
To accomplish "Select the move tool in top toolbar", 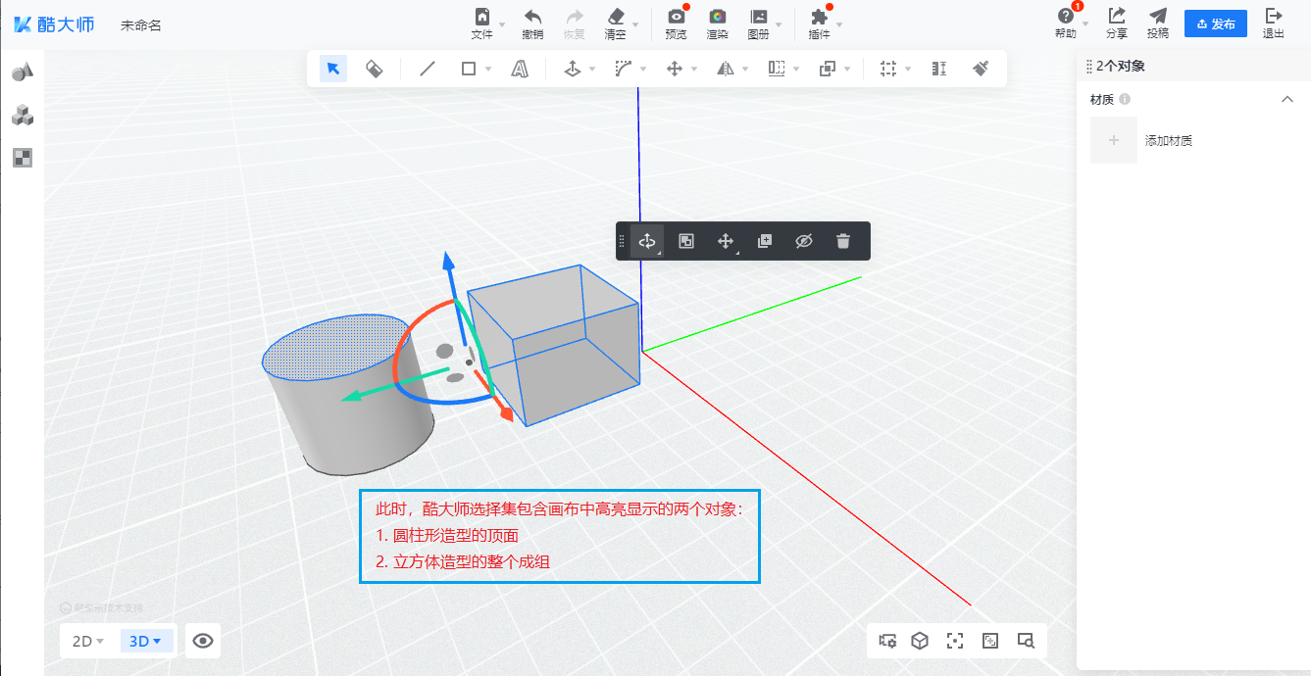I will (x=675, y=69).
